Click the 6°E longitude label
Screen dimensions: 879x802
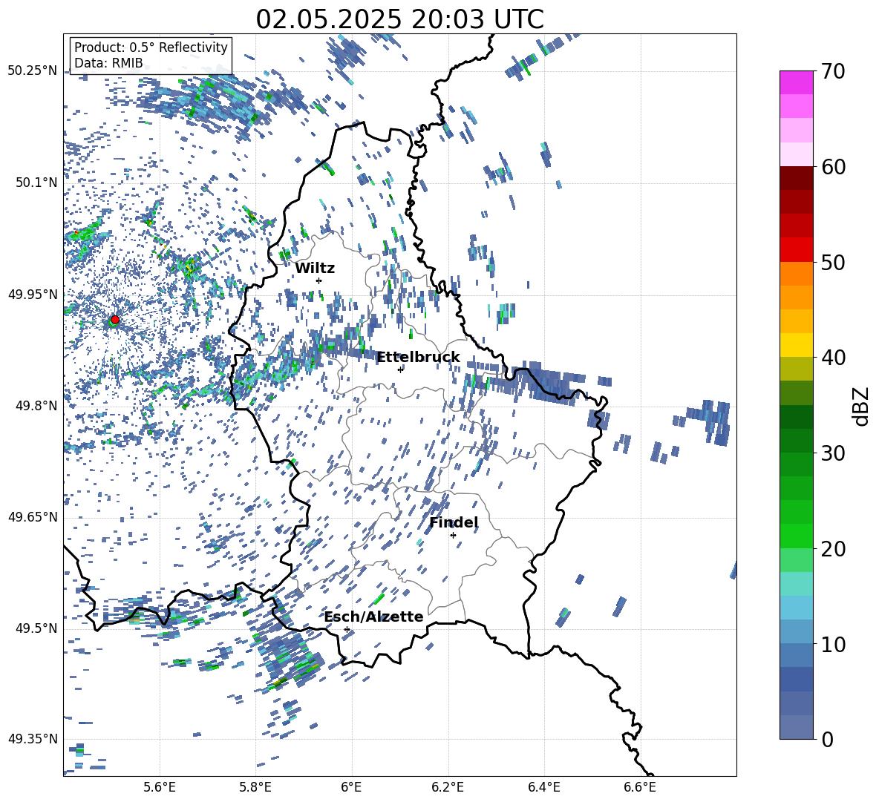(x=351, y=787)
